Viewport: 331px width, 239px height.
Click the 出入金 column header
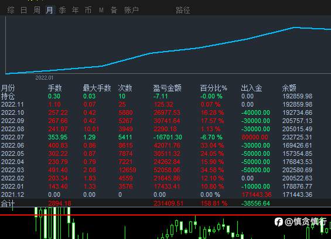pos(251,88)
